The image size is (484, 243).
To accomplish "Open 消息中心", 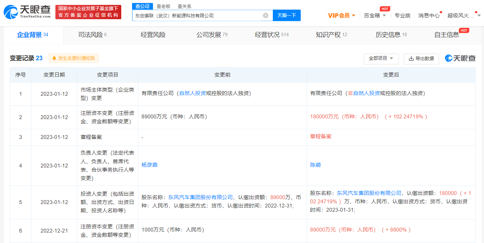I will point(429,15).
